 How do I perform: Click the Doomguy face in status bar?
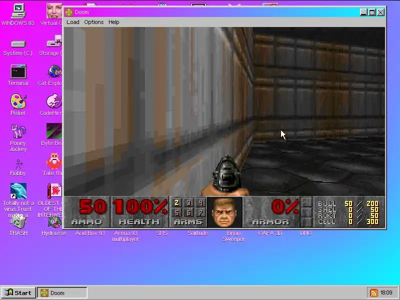(x=224, y=212)
